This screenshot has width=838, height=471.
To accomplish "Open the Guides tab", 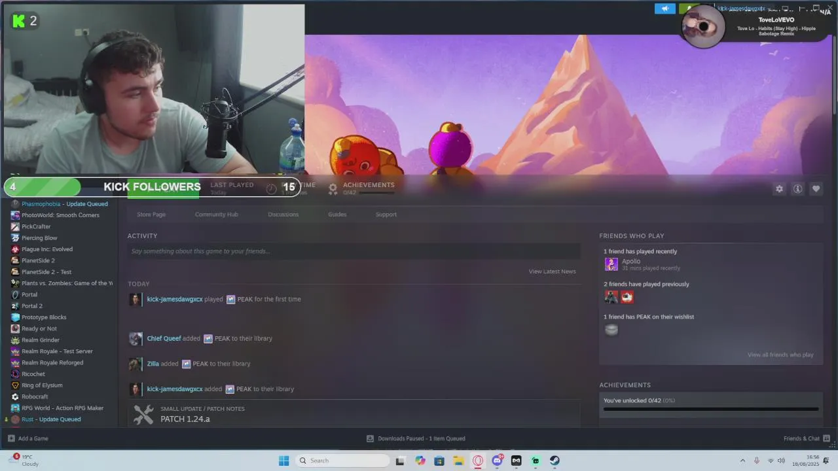I will point(337,215).
